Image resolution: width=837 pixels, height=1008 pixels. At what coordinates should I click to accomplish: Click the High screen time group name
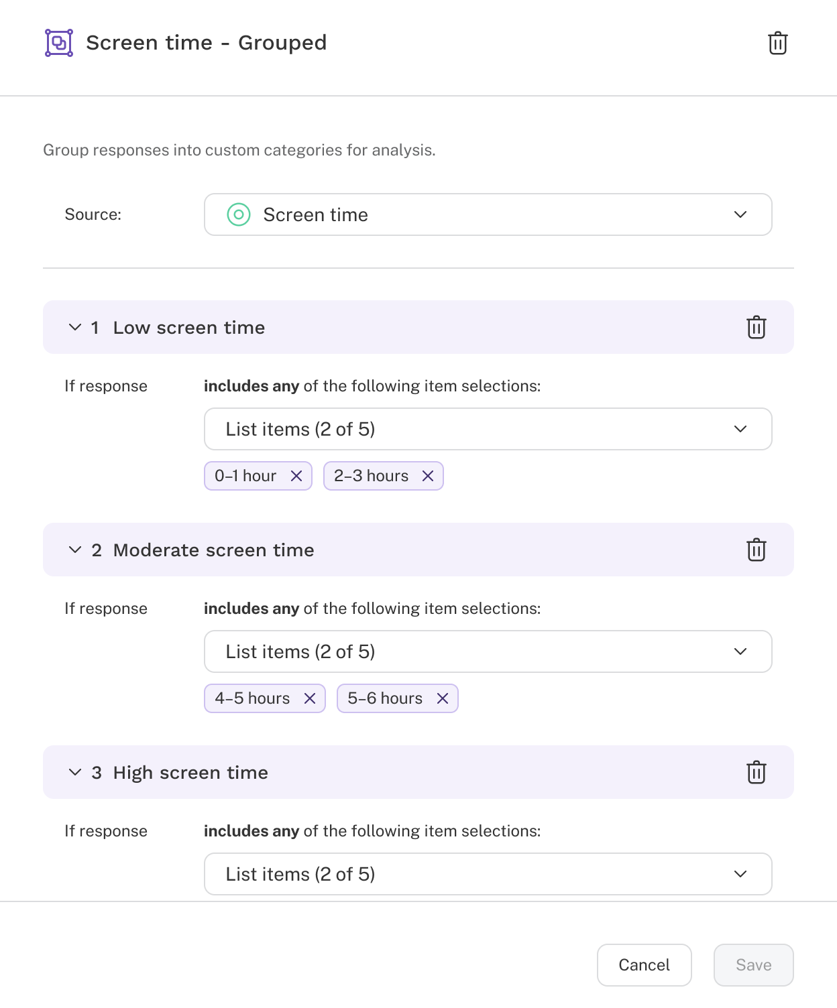coord(190,773)
